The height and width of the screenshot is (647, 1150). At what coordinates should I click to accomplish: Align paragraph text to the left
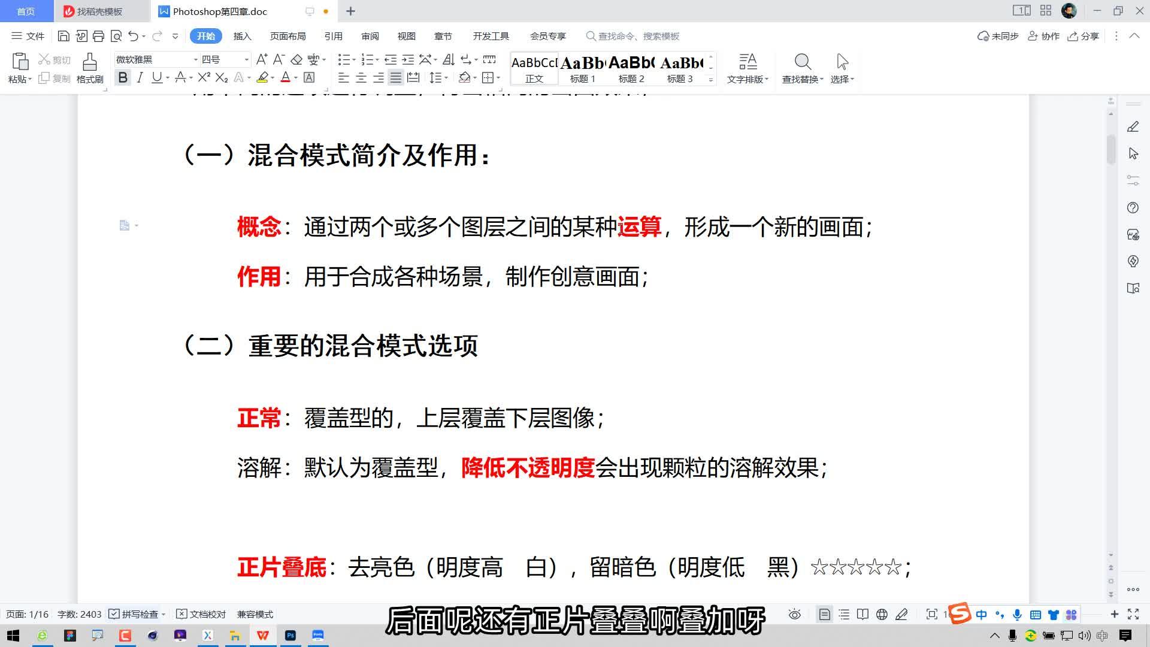tap(343, 77)
